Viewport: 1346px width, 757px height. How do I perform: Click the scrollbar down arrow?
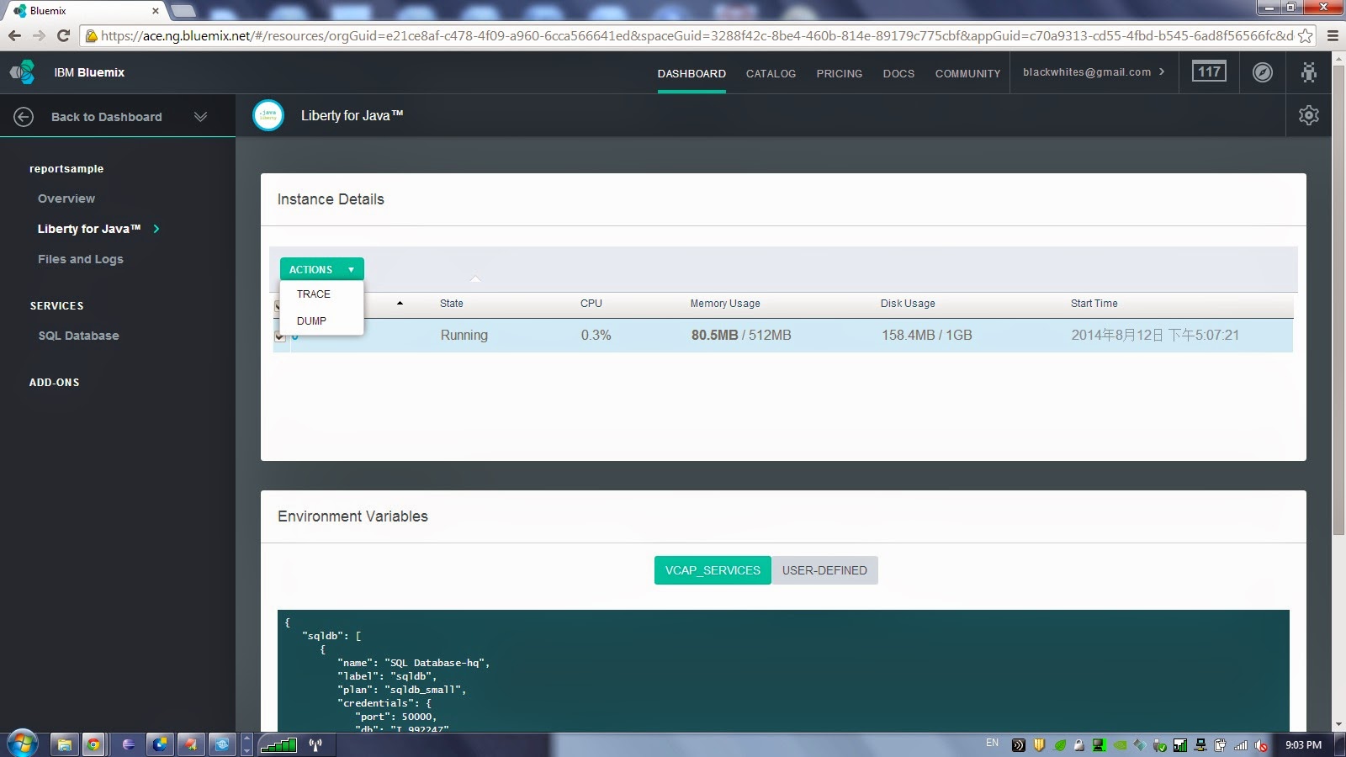1338,724
